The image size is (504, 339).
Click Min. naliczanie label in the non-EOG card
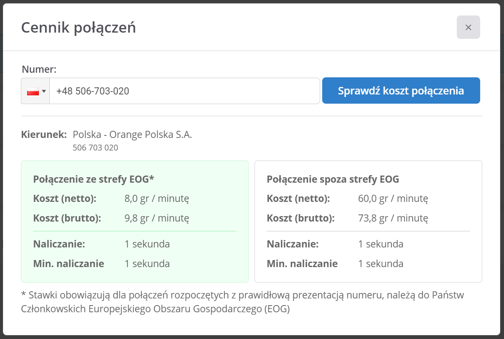pyautogui.click(x=302, y=264)
